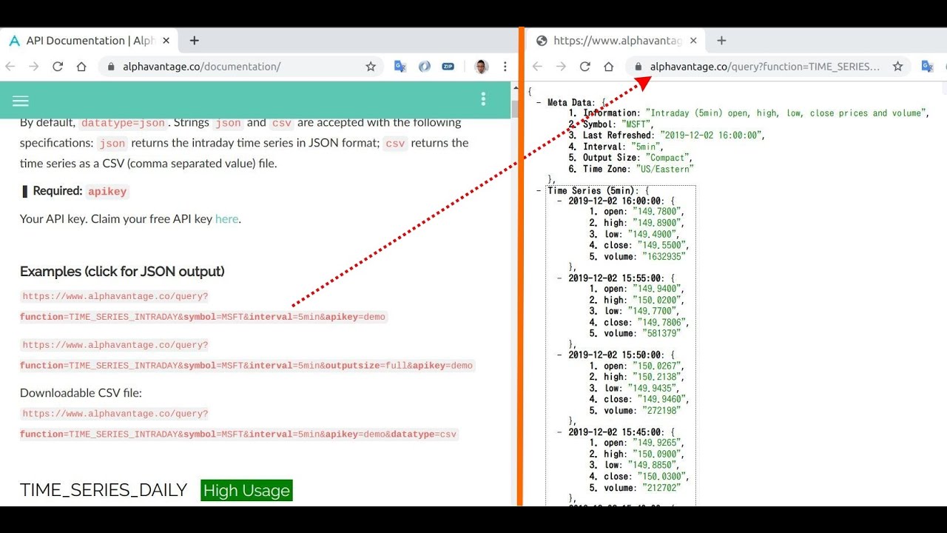
Task: Bookmark the documentation page with the star
Action: coord(370,66)
